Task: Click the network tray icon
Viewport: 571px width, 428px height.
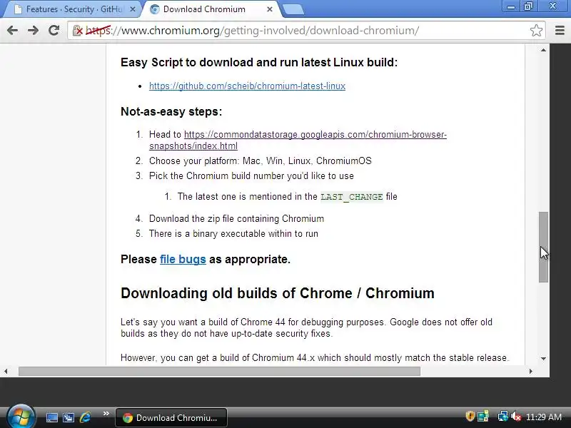Action: [502, 416]
